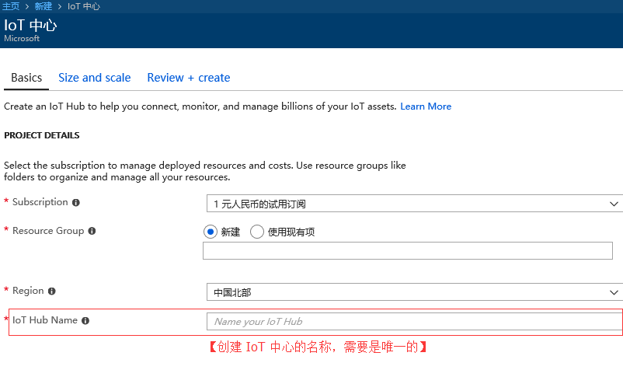Click the IoT 中心 page title
The height and width of the screenshot is (370, 623).
click(30, 25)
